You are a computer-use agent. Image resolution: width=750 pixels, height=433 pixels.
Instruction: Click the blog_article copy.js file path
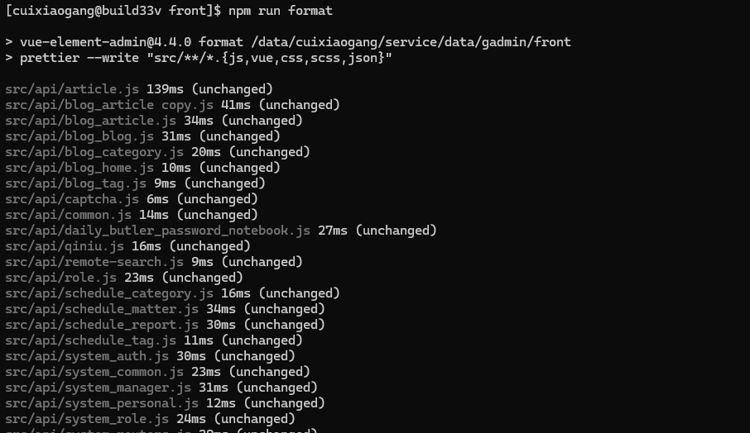[109, 105]
